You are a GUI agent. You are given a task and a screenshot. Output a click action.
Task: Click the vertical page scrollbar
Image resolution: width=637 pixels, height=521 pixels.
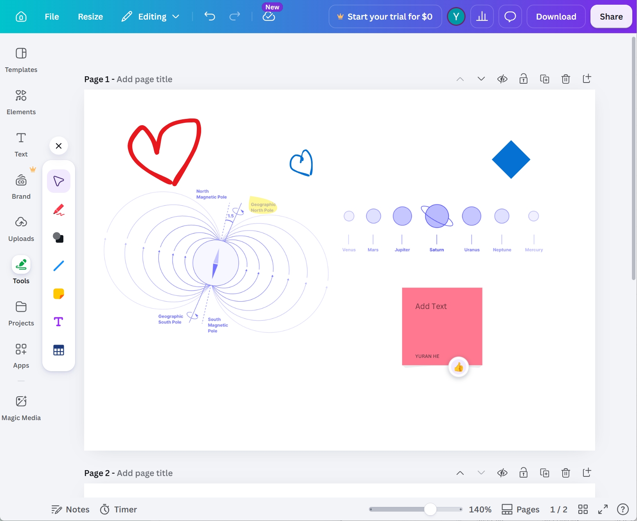pos(634,158)
